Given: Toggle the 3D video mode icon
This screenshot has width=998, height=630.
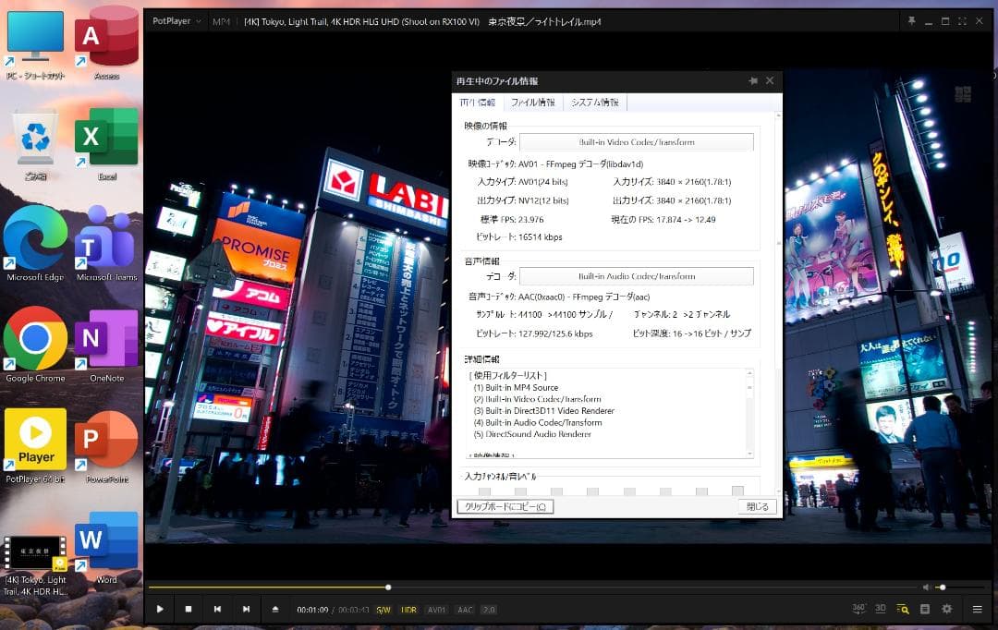Looking at the screenshot, I should click(x=881, y=609).
